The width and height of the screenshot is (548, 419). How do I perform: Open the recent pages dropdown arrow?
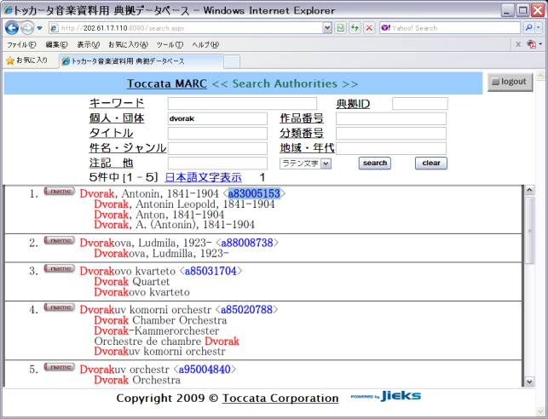(x=39, y=28)
